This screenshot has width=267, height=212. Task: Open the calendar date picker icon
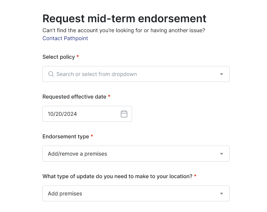124,114
